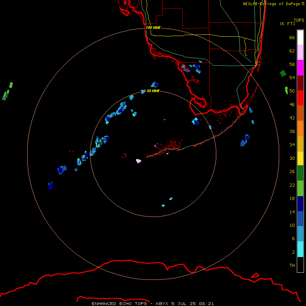Select the 10 legend value
This screenshot has width=306, height=306.
coord(292,225)
